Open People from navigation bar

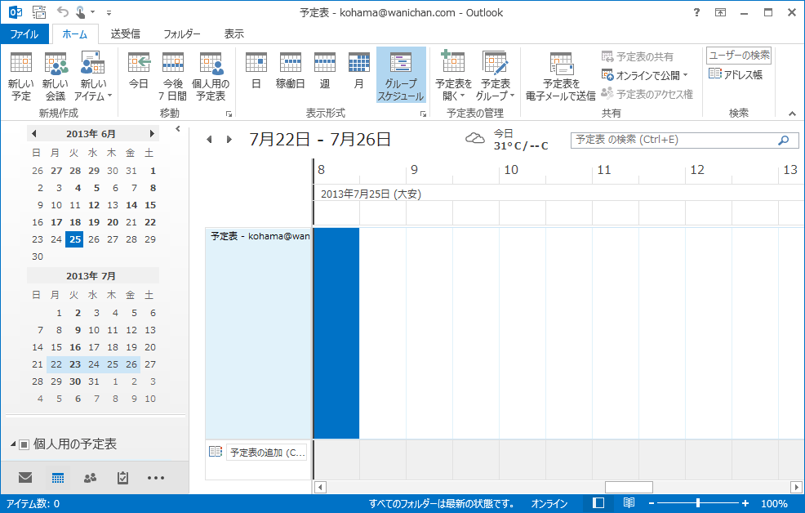tap(90, 478)
